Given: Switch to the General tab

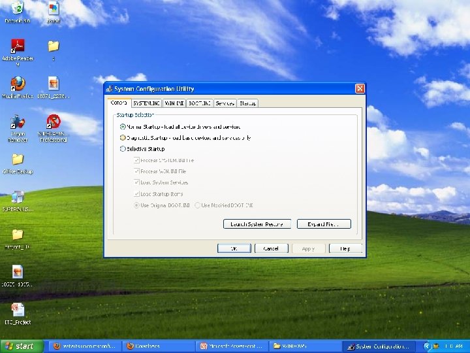Looking at the screenshot, I should (119, 103).
